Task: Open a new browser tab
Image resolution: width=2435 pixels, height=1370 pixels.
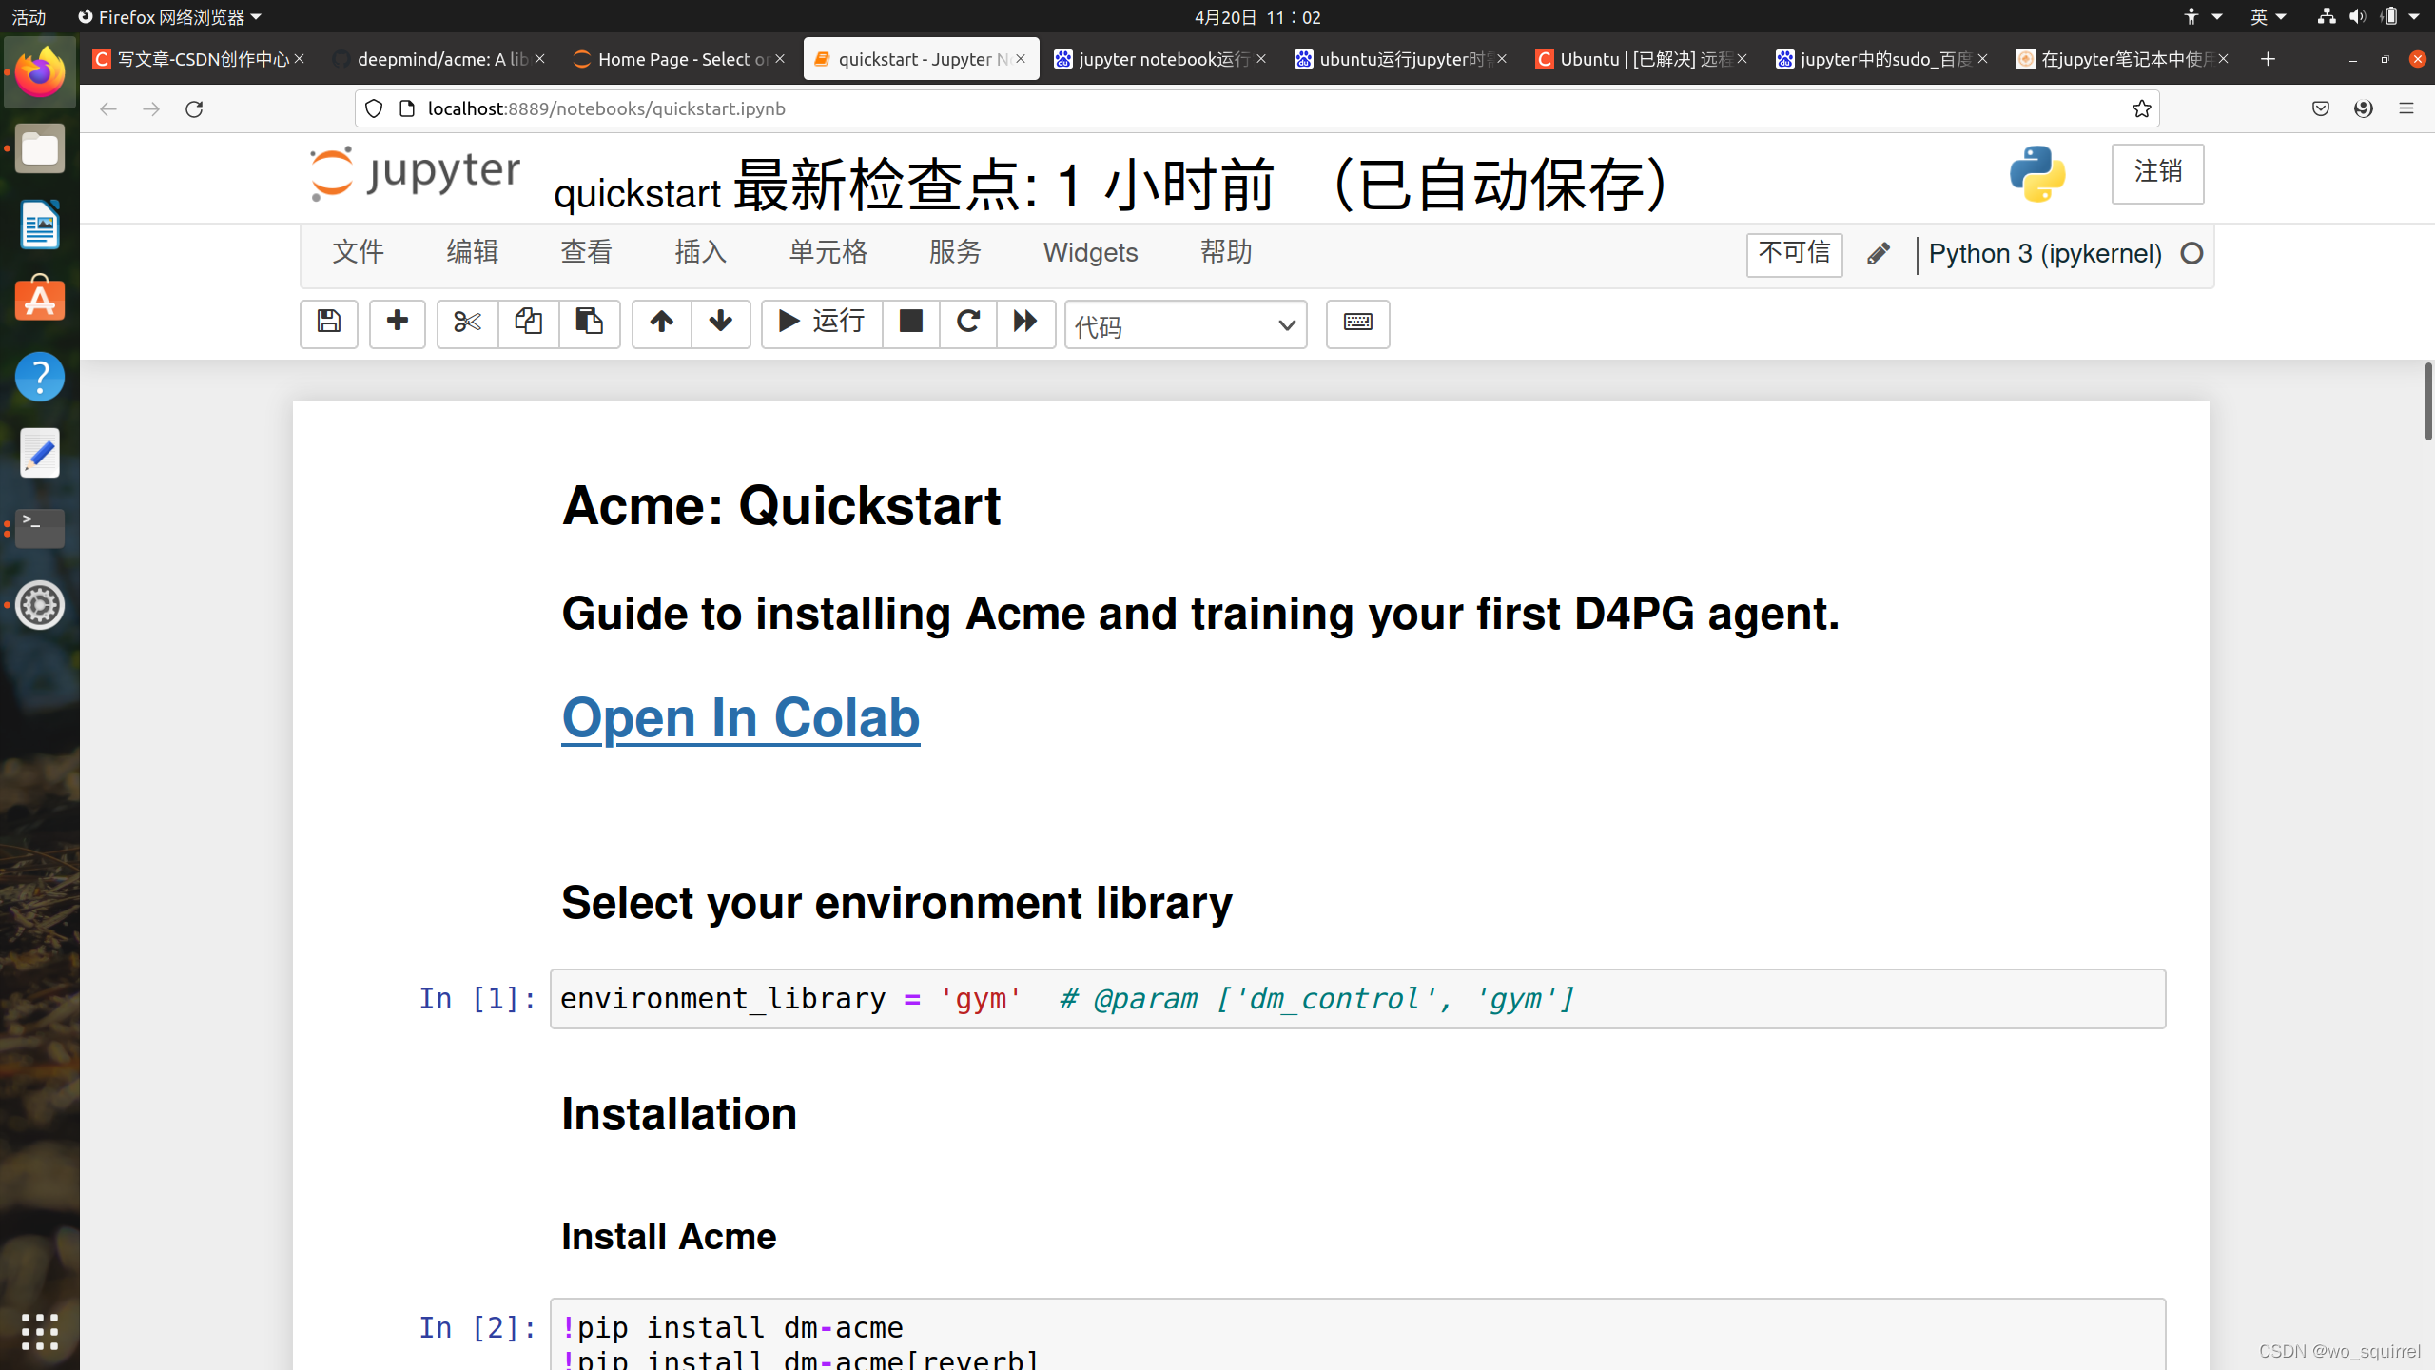Action: click(x=2268, y=59)
